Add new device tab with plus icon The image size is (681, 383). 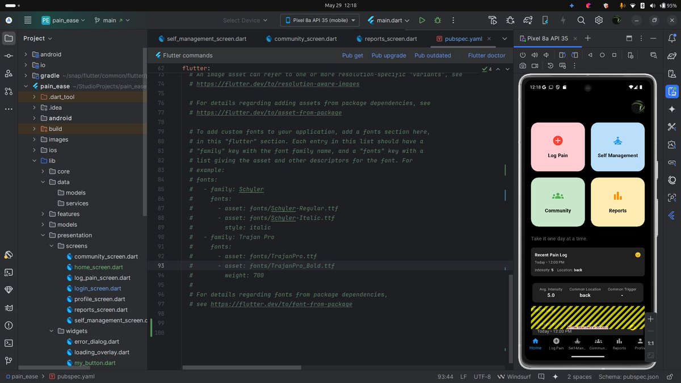coord(588,39)
